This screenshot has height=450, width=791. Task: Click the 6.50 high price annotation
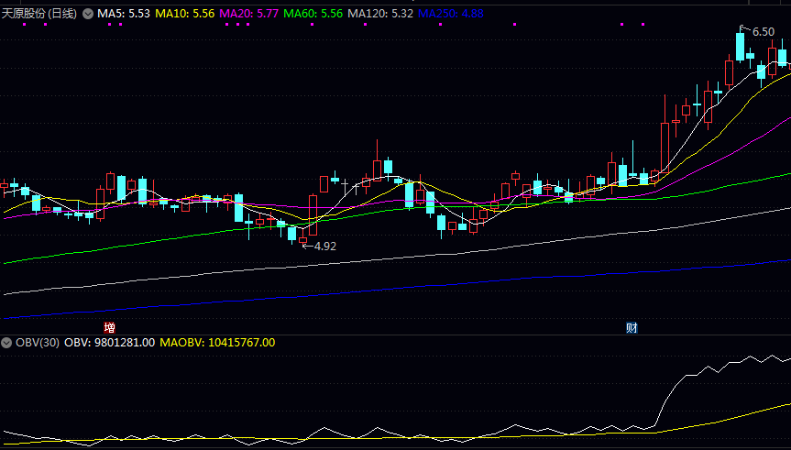coord(763,32)
